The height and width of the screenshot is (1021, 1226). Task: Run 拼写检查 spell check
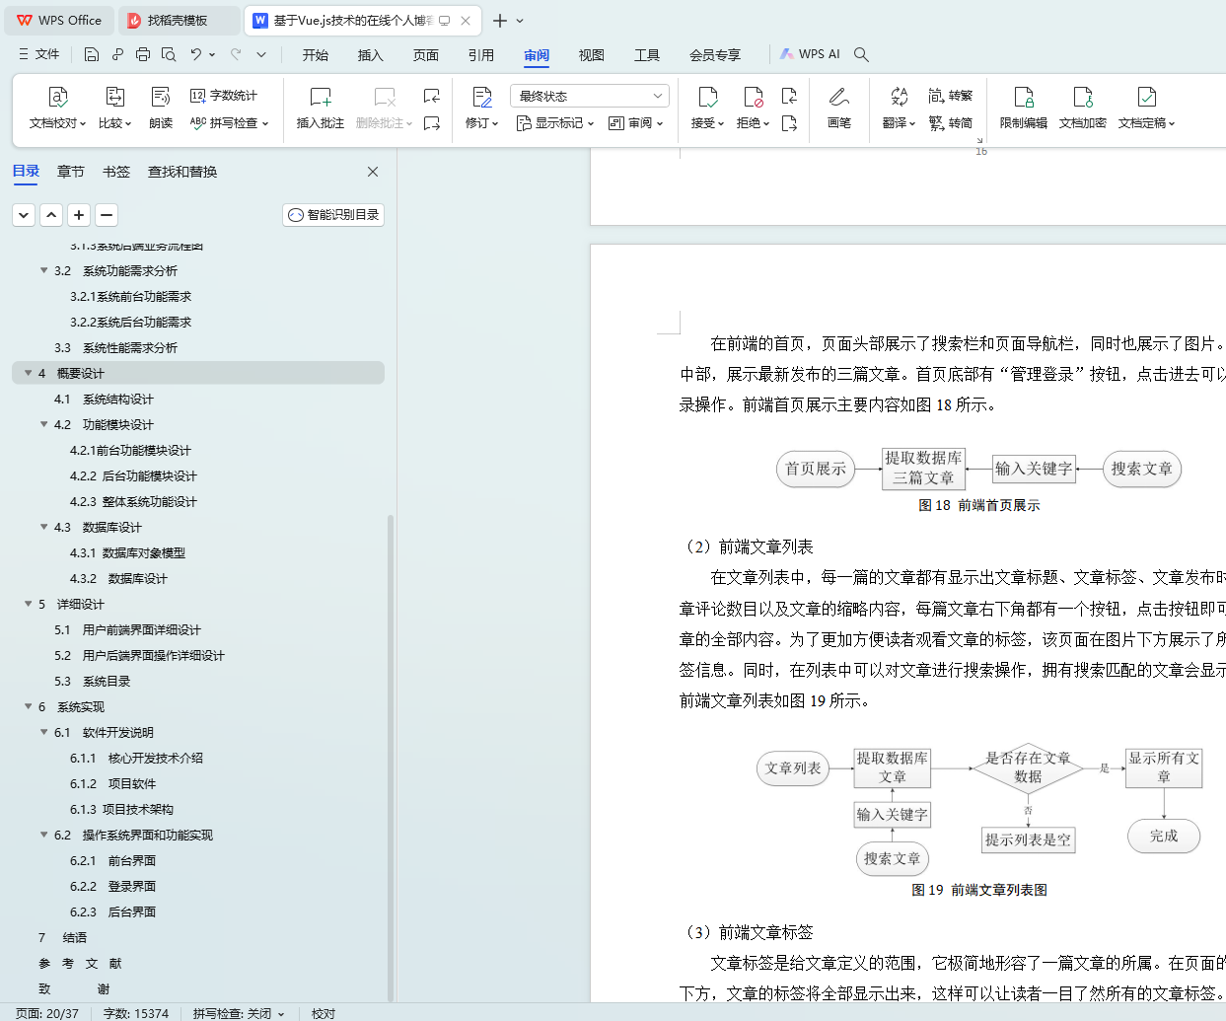click(x=229, y=123)
